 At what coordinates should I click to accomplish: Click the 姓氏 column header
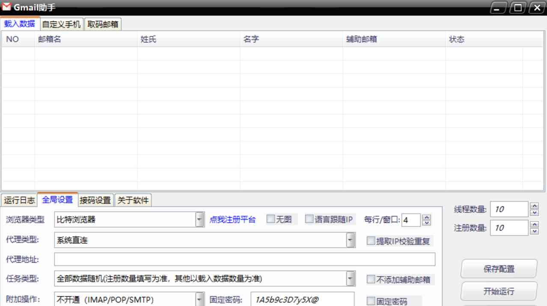(189, 39)
